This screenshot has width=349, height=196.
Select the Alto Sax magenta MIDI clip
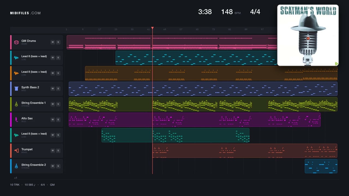coord(195,120)
